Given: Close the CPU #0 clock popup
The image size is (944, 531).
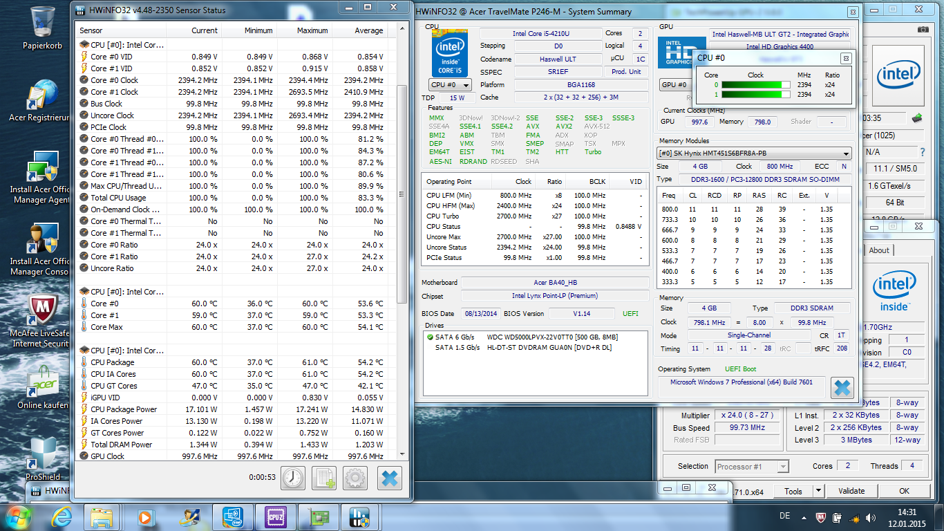Looking at the screenshot, I should pos(845,58).
